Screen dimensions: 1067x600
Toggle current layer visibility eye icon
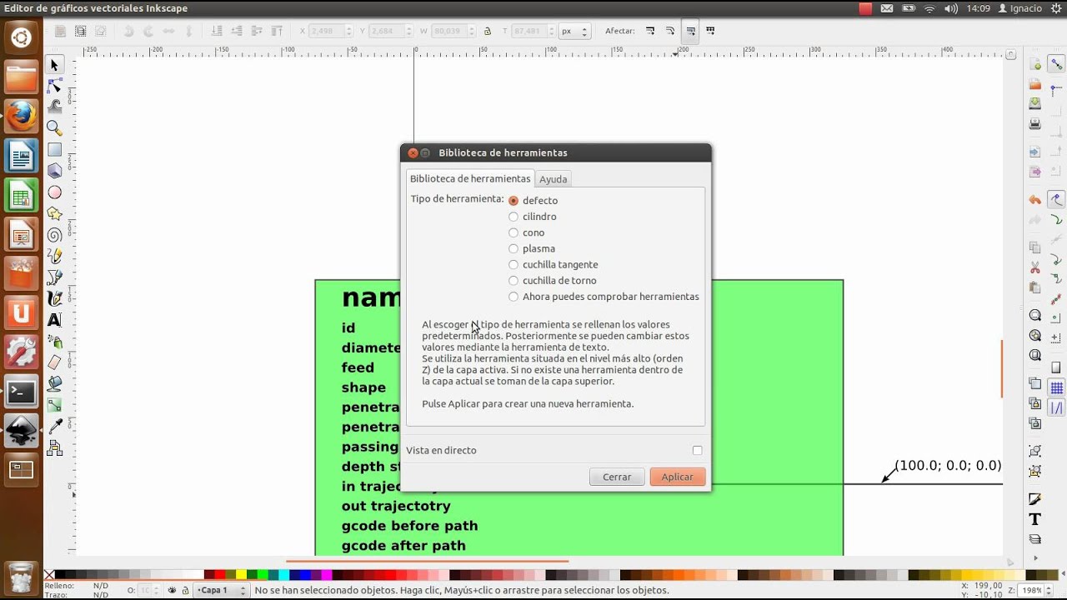pyautogui.click(x=172, y=590)
